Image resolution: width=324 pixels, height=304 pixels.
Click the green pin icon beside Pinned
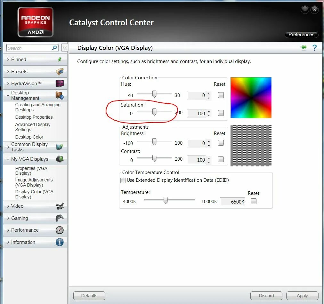60,60
